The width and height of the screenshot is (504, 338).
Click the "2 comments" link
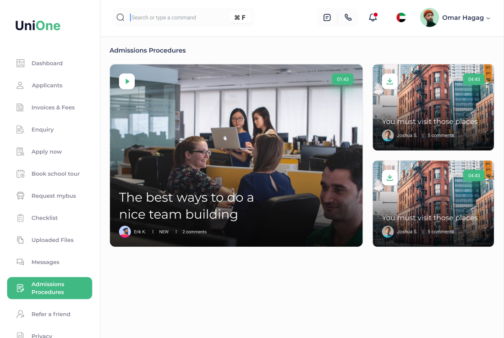pyautogui.click(x=194, y=232)
